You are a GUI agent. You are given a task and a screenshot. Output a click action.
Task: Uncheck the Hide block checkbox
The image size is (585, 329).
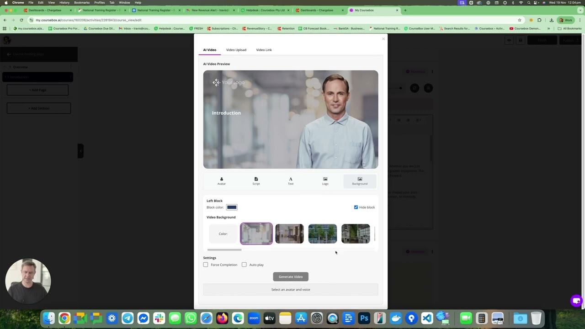[356, 207]
